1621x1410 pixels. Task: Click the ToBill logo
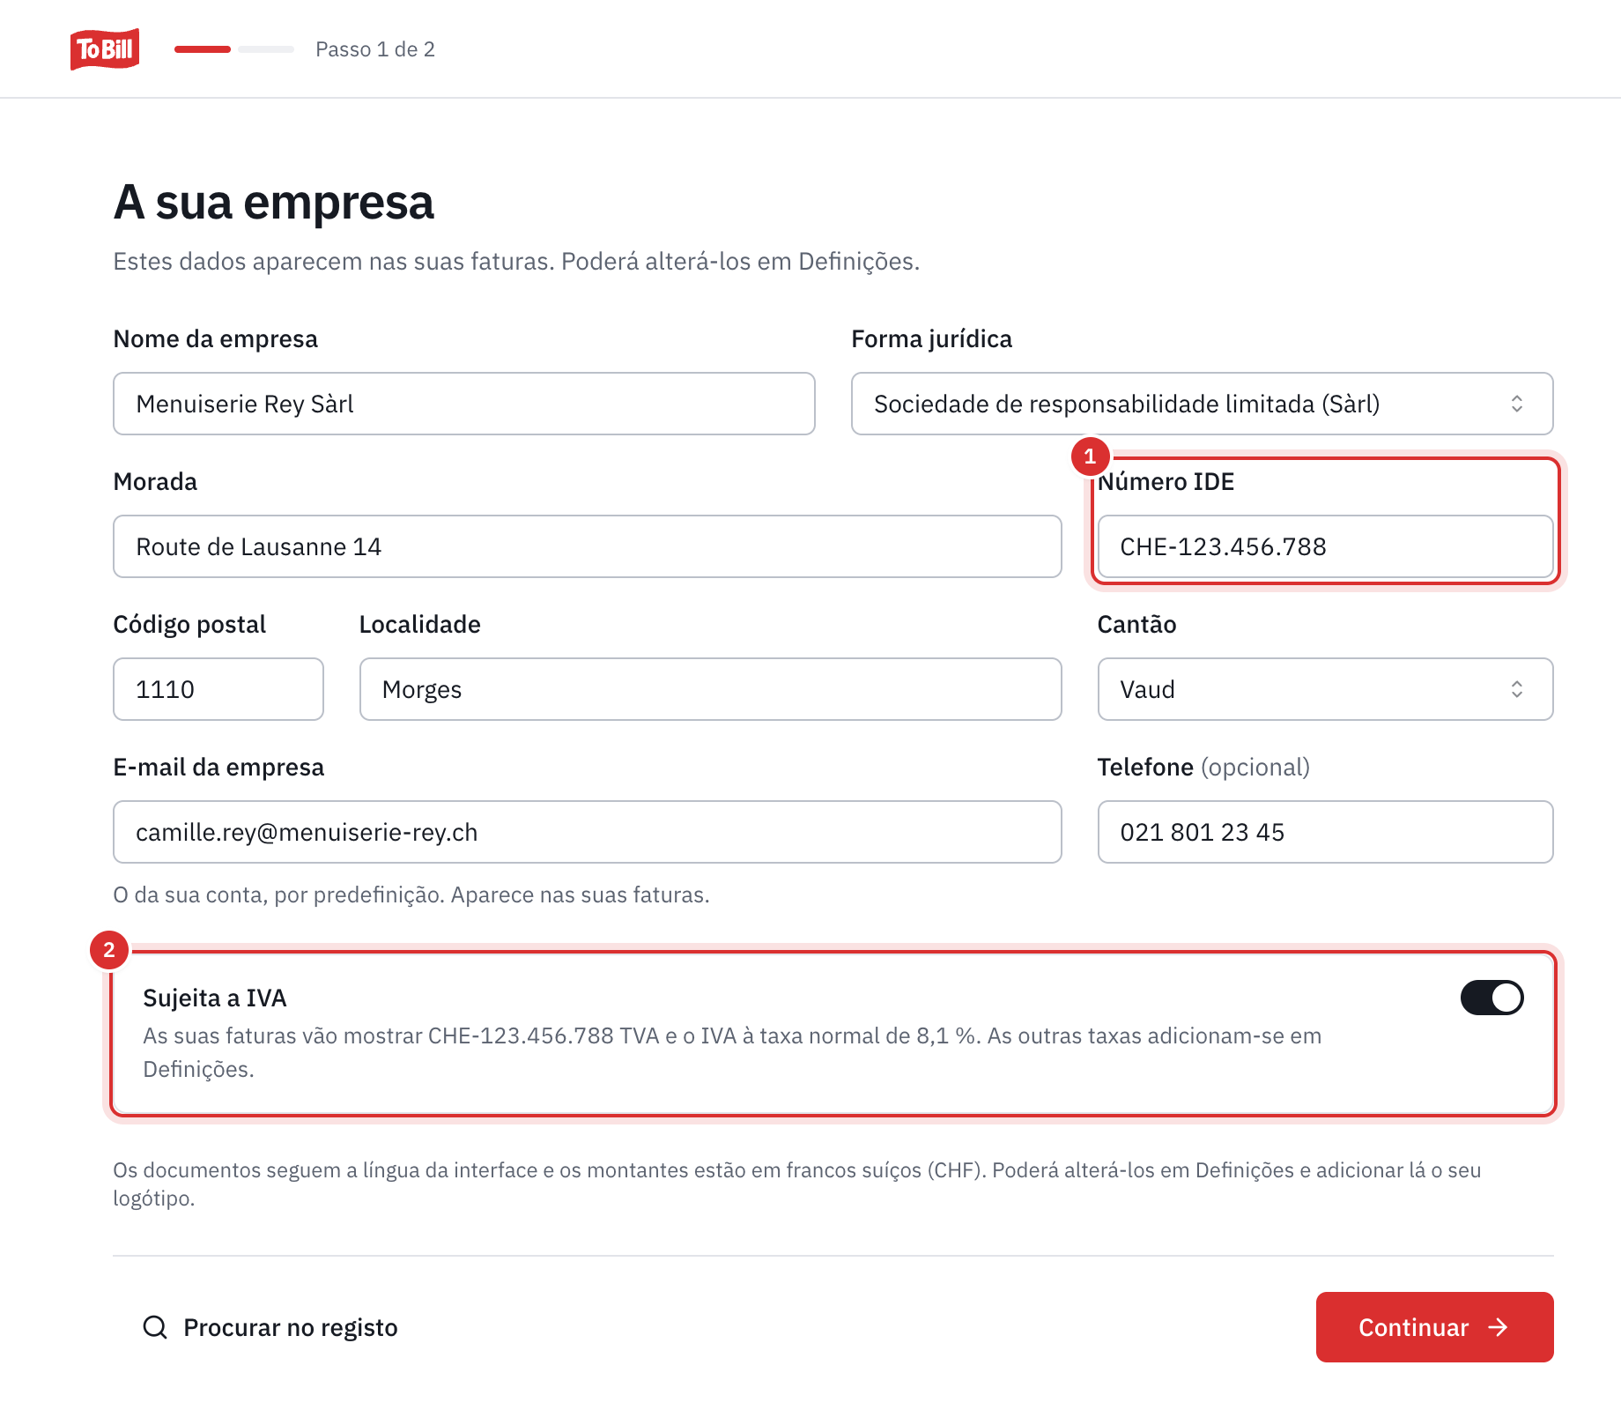[105, 49]
